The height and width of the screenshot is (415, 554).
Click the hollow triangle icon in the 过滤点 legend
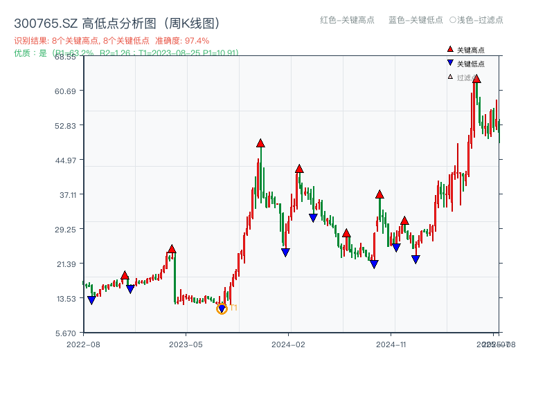point(450,77)
